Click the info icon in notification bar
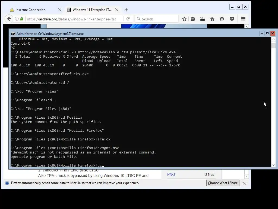Image resolution: width=278 pixels, height=209 pixels. pos(7,183)
